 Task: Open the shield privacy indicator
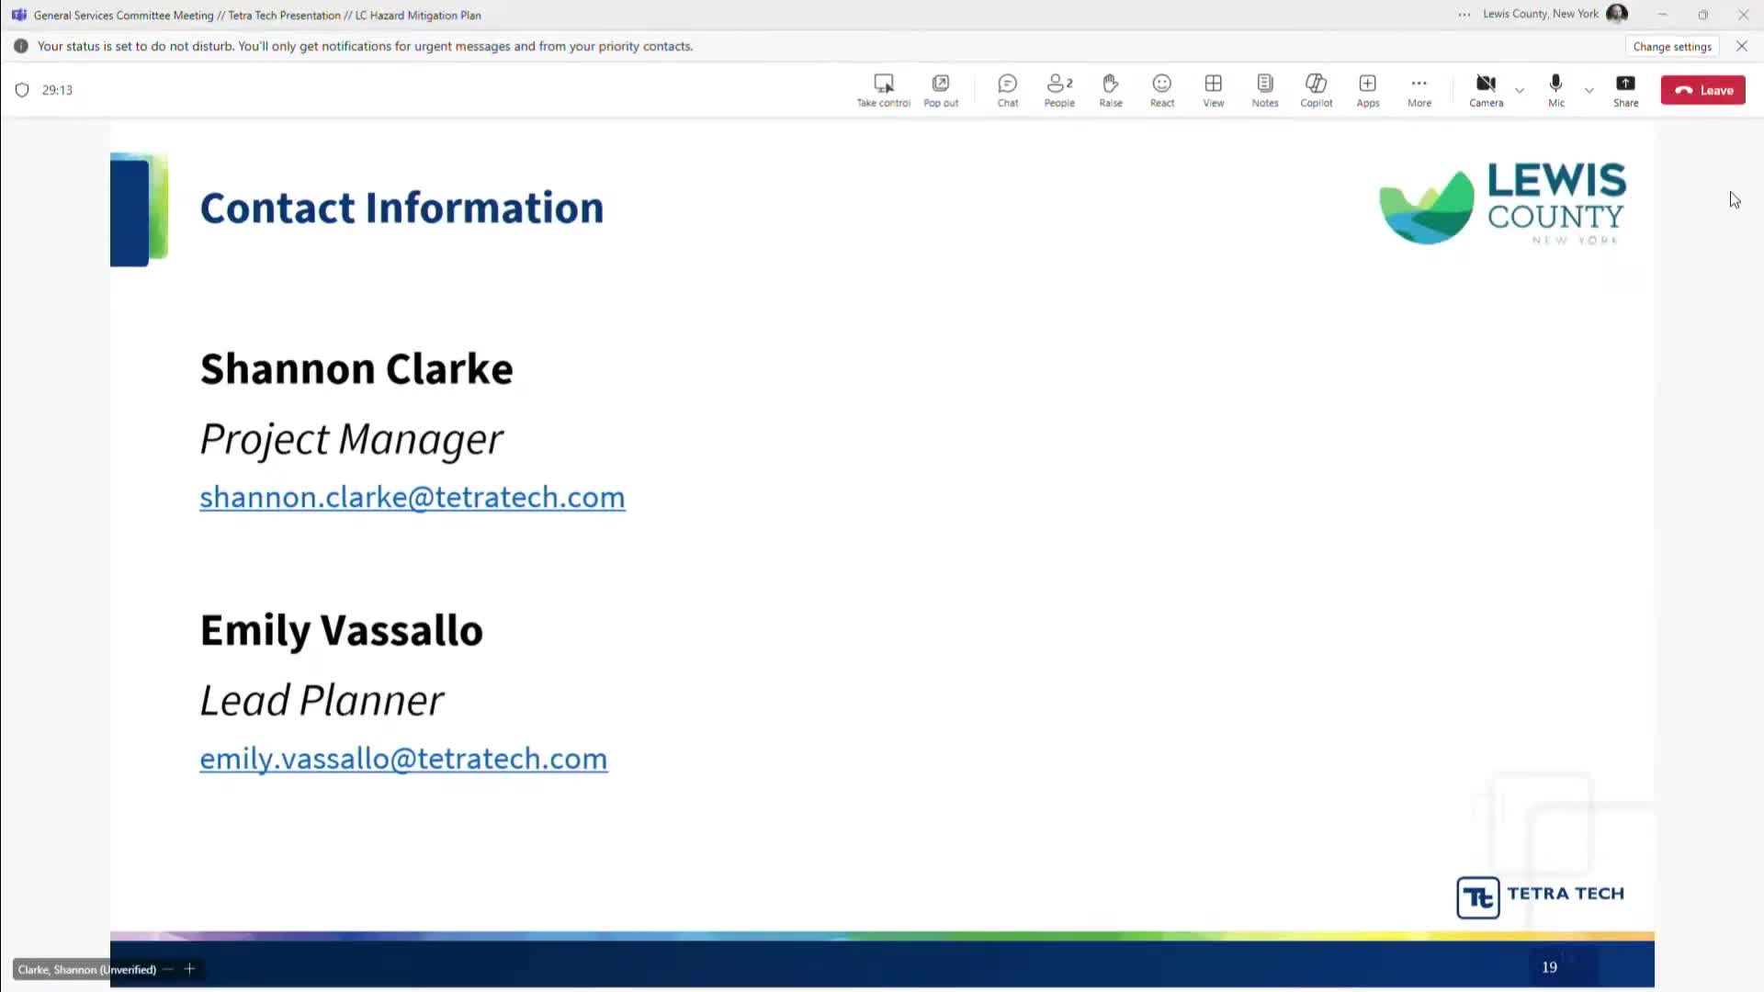coord(22,90)
